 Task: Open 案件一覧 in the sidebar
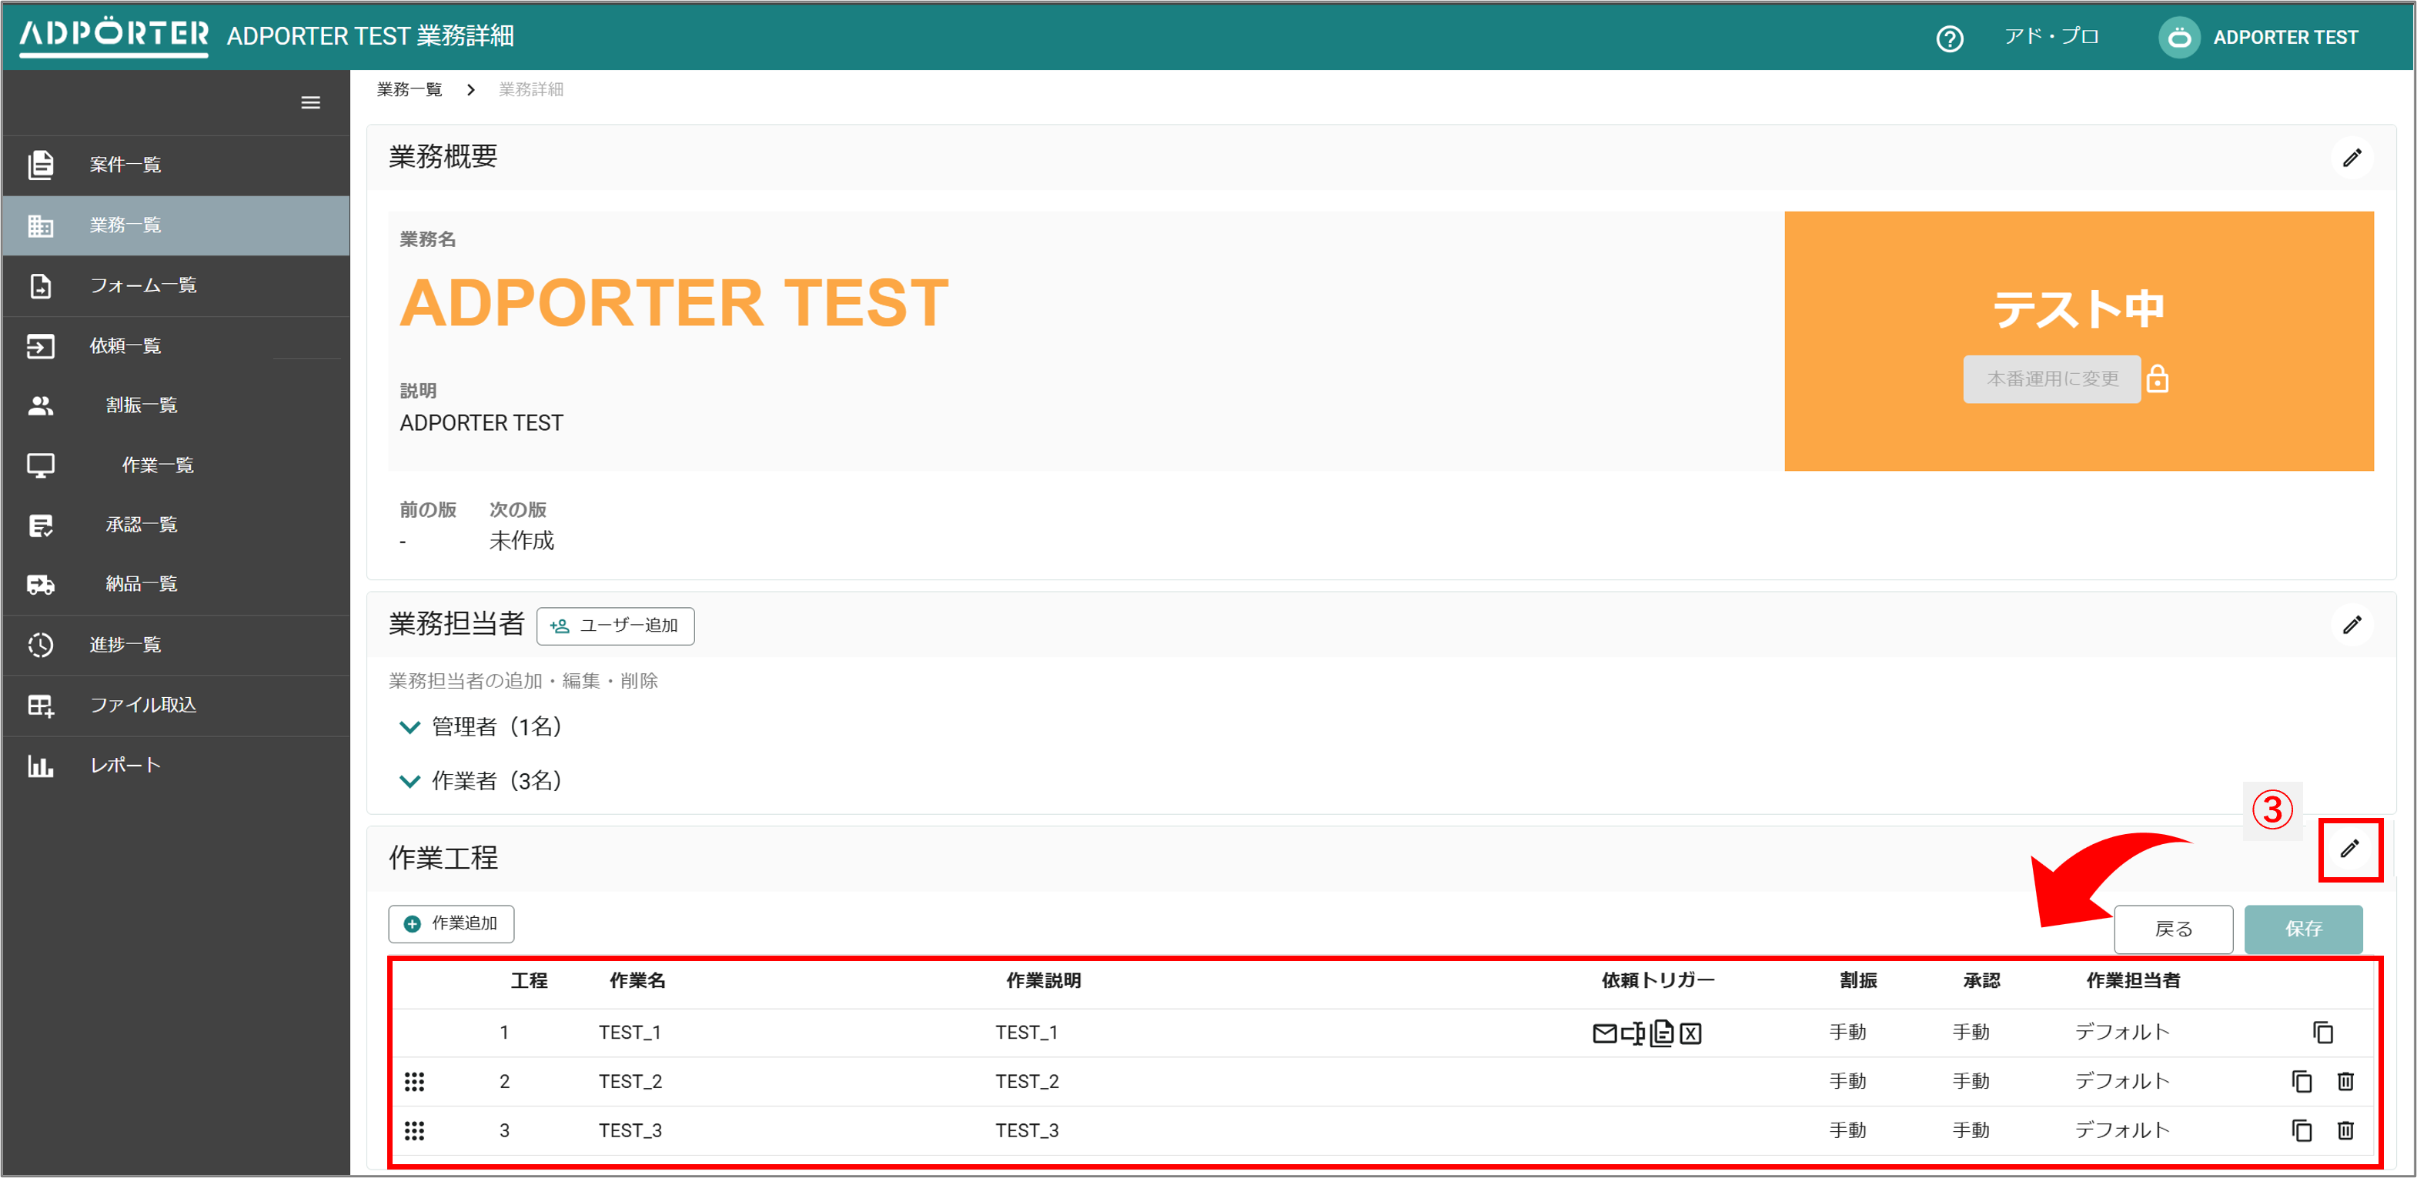(176, 165)
